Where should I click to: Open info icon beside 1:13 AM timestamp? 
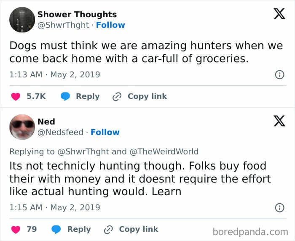coord(279,75)
